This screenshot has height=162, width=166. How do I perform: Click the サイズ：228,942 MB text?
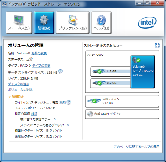23,78
